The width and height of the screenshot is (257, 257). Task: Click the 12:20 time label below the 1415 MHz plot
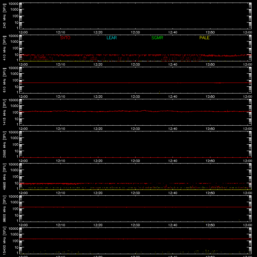point(98,129)
